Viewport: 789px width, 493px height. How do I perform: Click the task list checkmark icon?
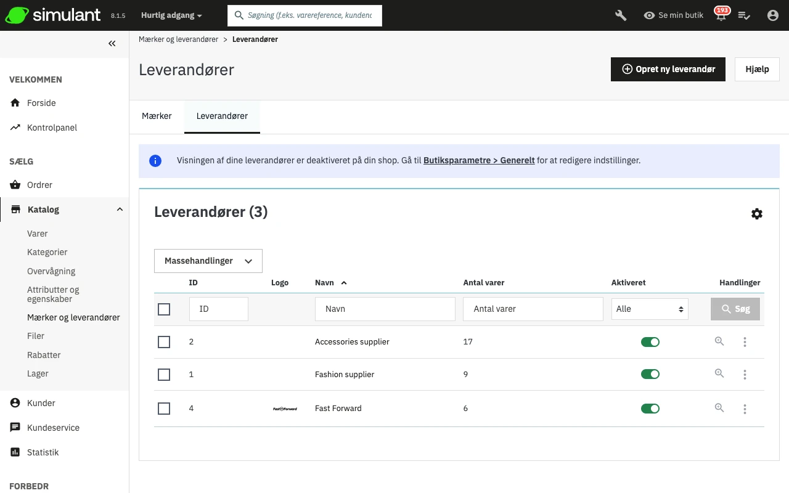point(744,15)
